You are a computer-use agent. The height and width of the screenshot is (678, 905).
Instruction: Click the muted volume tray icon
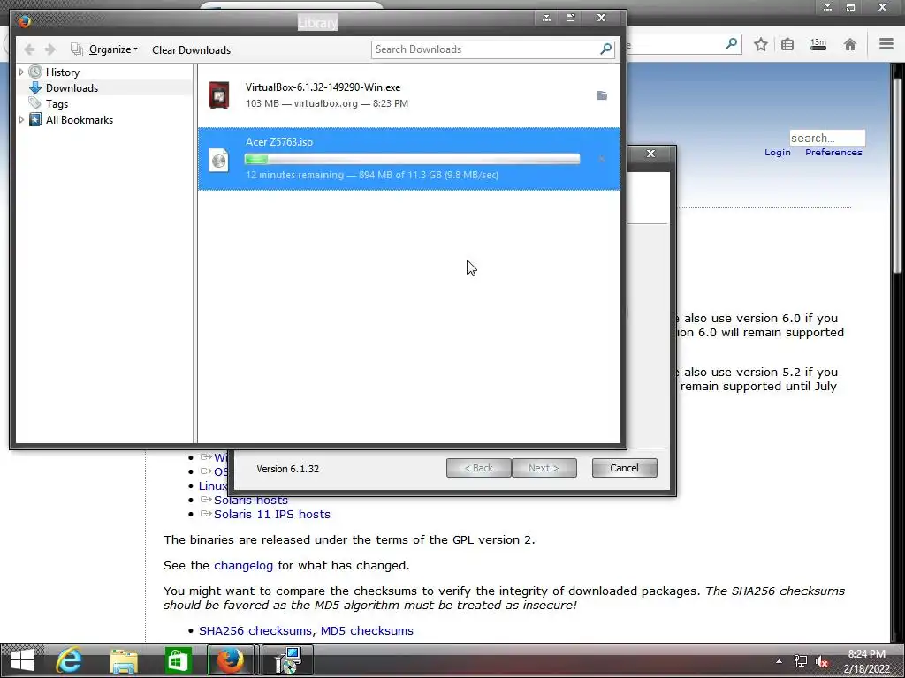(822, 661)
